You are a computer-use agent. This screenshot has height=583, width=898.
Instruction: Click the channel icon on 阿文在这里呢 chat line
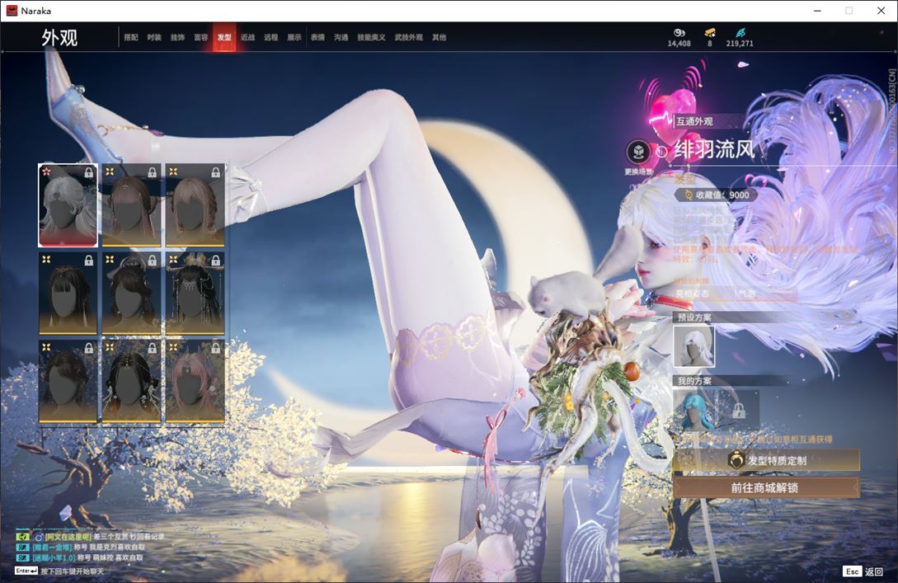(22, 537)
